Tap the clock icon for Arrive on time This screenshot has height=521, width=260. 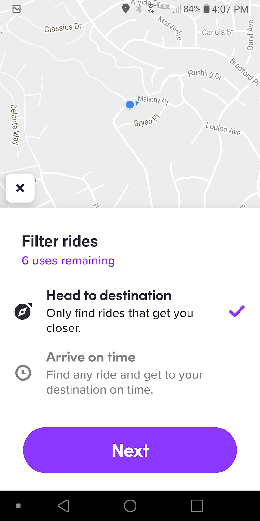[x=23, y=373]
